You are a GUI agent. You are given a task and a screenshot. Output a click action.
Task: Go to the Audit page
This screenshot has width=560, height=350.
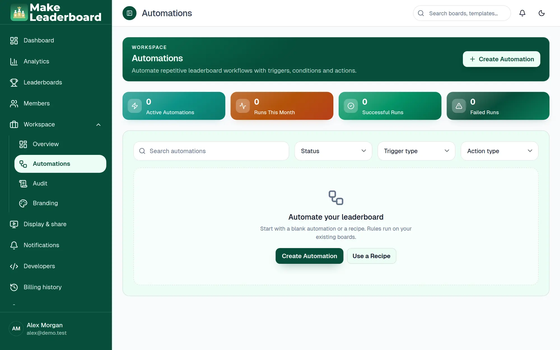[x=60, y=184]
